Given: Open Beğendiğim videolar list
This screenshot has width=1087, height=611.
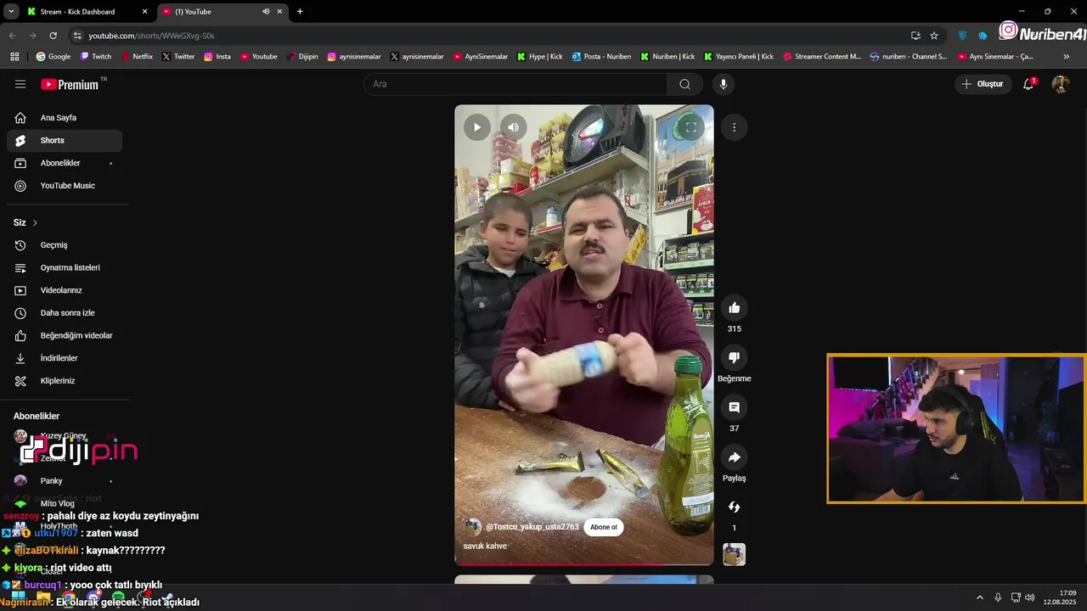Looking at the screenshot, I should click(65, 335).
